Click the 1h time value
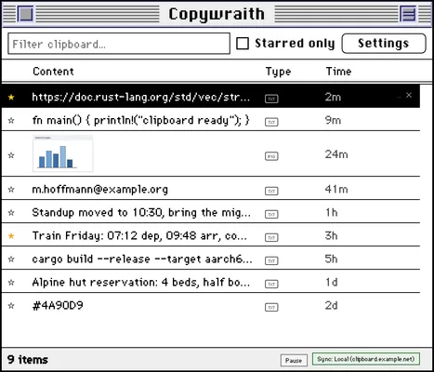 [x=331, y=213]
